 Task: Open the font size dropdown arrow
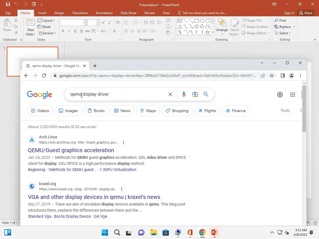pos(98,22)
